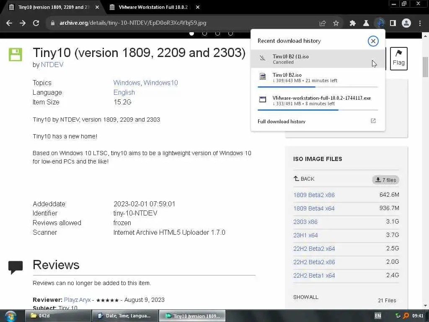The height and width of the screenshot is (322, 429).
Task: Click the green floppy disk software icon
Action: pos(16,54)
